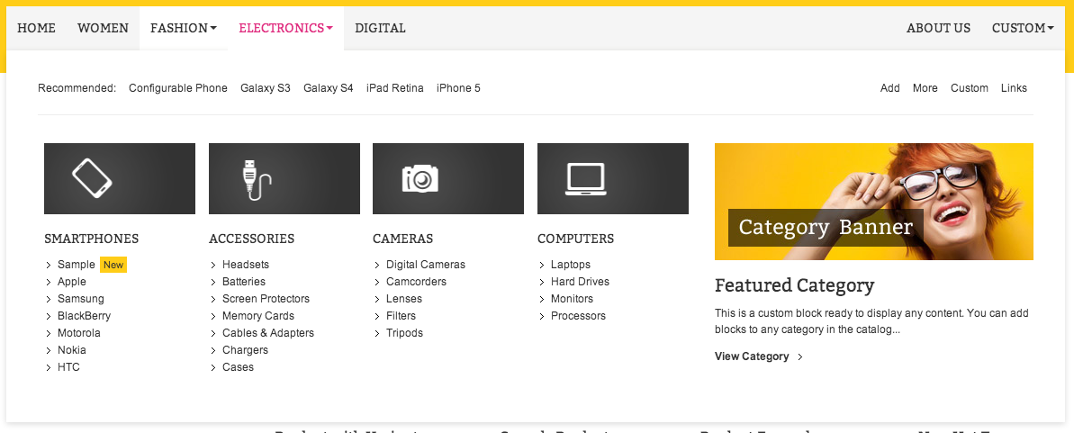Open the Electronics dropdown menu

(x=285, y=28)
